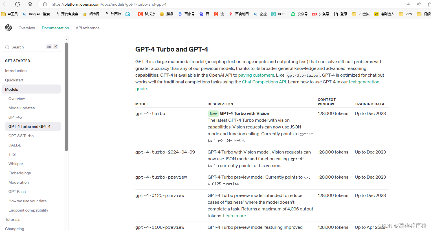Reload the page with the refresh icon
This screenshot has height=231, width=431.
(x=17, y=4)
